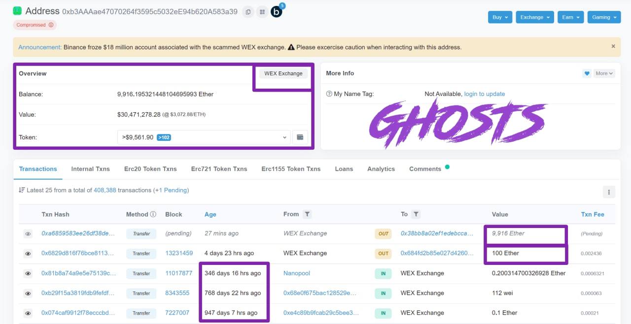
Task: Open recipient address 0x684fd2b85e027d4260
Action: (x=437, y=253)
